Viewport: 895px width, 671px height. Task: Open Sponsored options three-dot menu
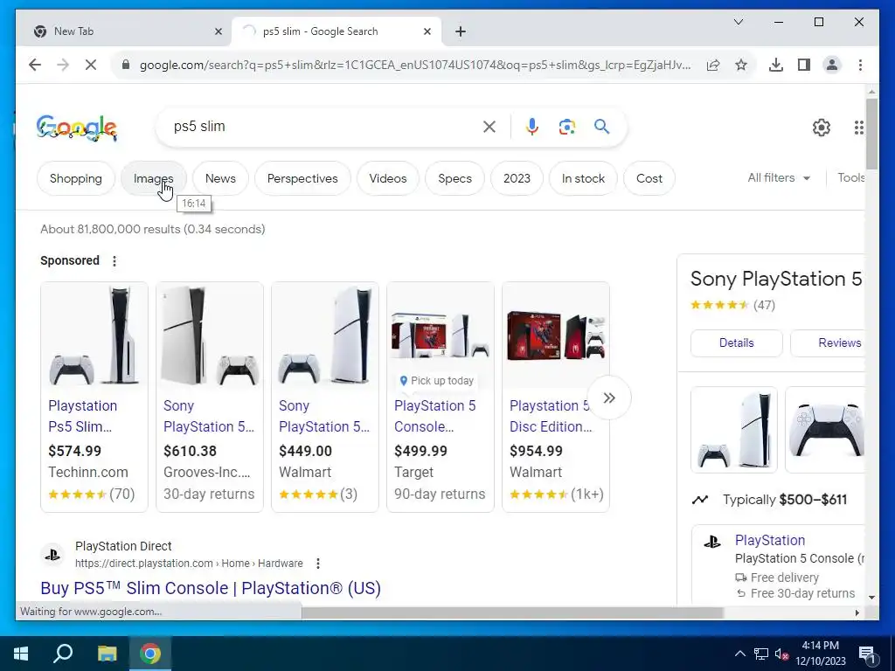click(x=114, y=260)
